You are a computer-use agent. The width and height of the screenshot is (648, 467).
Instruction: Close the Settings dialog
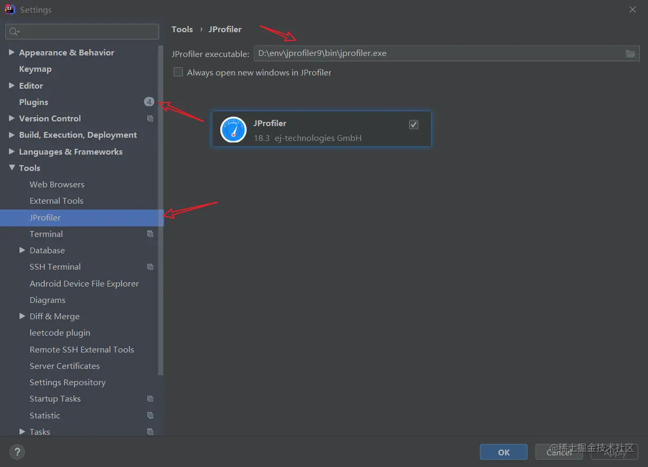point(633,9)
